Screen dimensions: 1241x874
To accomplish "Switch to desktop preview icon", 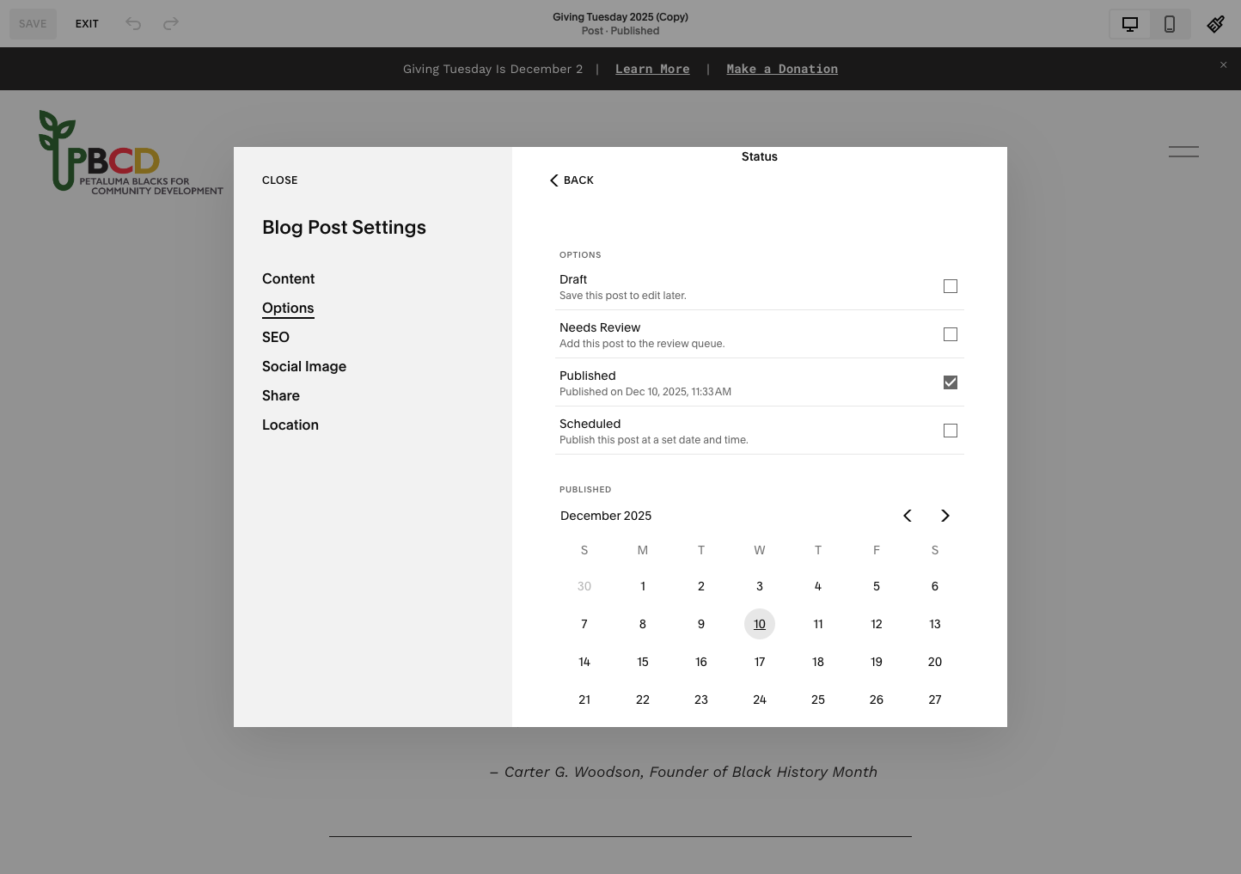I will tap(1130, 24).
